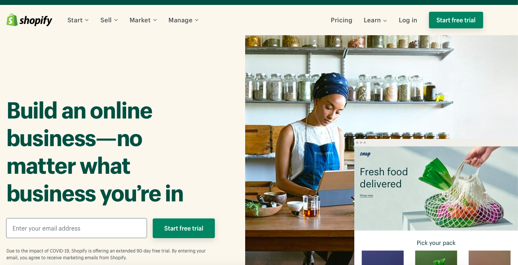Screen dimensions: 518x265
Task: Click the Shop now link in preview
Action: (x=366, y=196)
